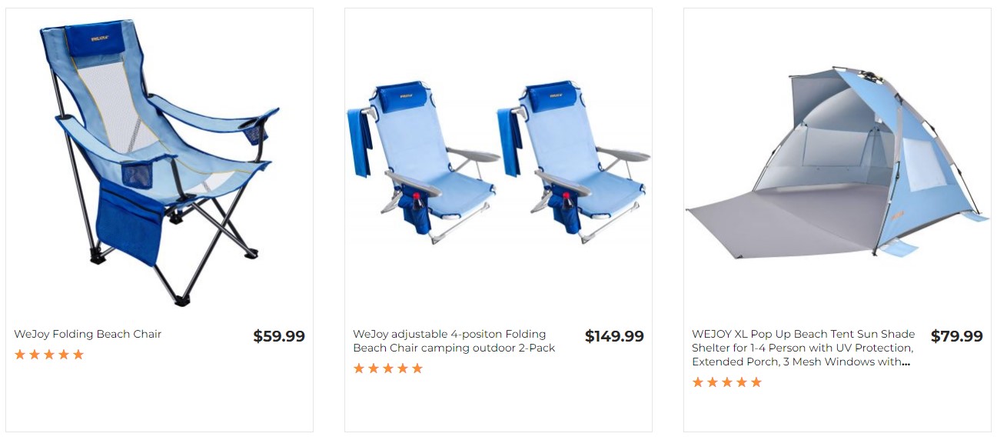Click the middle star of the 2-Pack chair rating
The height and width of the screenshot is (440, 997).
click(x=388, y=368)
